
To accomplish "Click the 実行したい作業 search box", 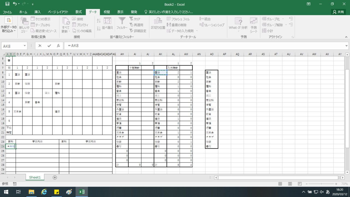I will pyautogui.click(x=168, y=12).
